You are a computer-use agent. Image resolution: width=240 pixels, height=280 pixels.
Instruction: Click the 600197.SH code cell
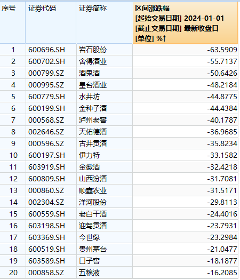(51, 155)
